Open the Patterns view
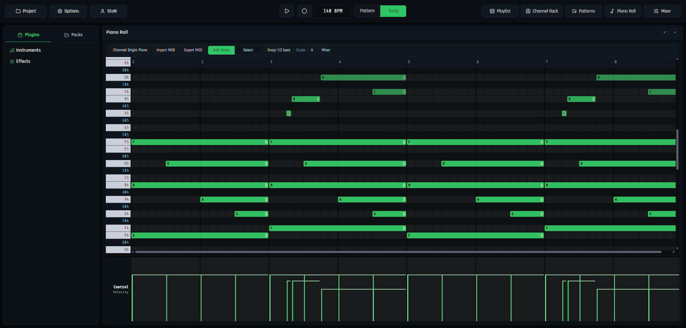The width and height of the screenshot is (686, 328). pos(583,11)
